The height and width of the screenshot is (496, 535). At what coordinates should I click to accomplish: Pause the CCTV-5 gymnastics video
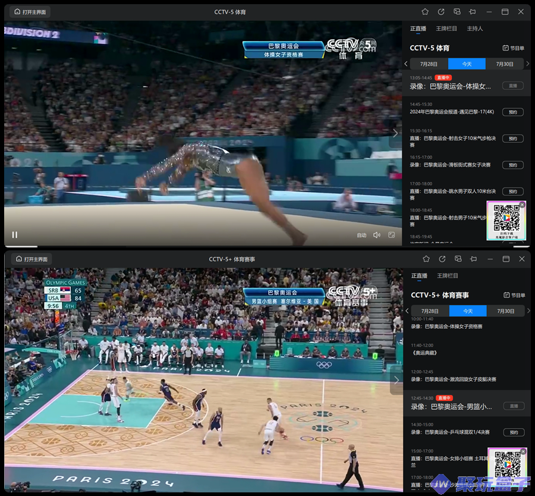15,234
